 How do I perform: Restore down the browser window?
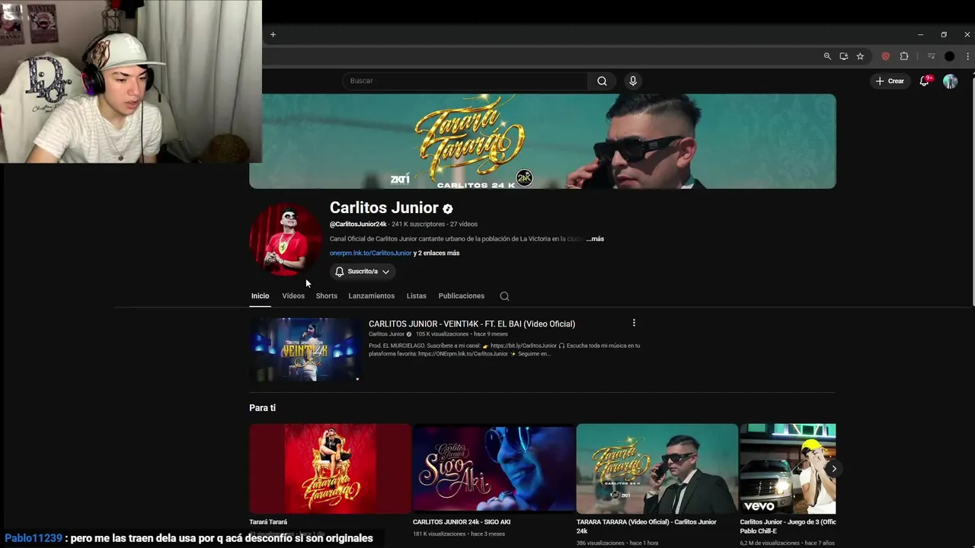coord(944,34)
